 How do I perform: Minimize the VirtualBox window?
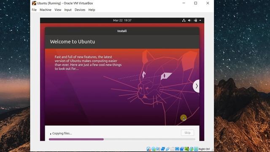coord(184,3)
